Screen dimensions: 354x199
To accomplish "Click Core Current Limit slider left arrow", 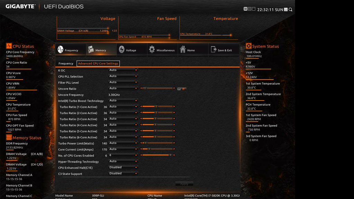I will (x=141, y=149).
